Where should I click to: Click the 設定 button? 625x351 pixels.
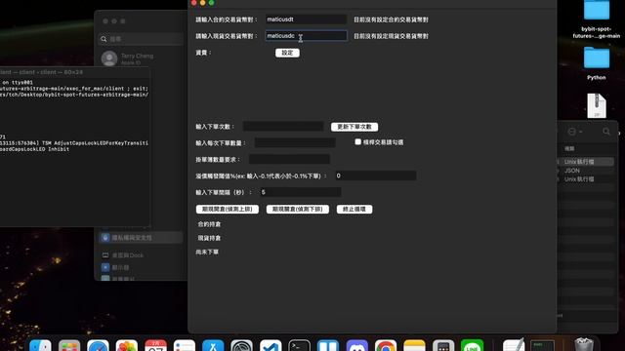coord(287,53)
